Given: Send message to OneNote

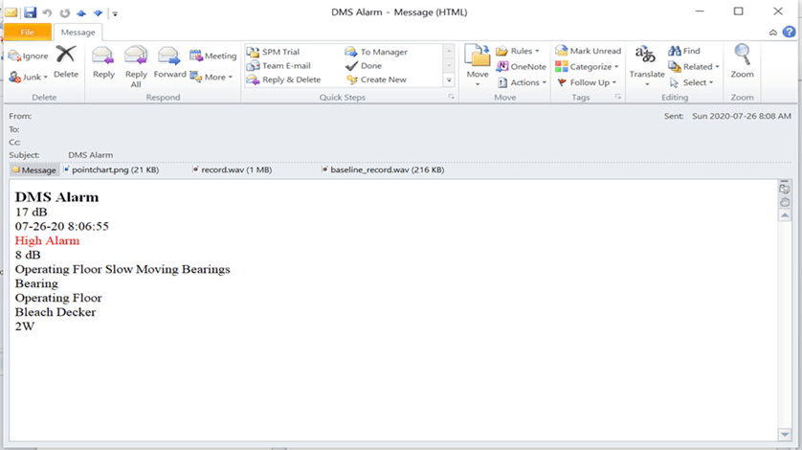Looking at the screenshot, I should tap(521, 66).
